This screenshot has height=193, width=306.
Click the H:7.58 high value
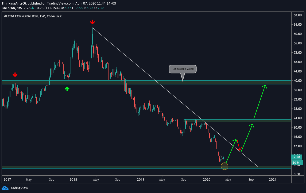[77, 8]
